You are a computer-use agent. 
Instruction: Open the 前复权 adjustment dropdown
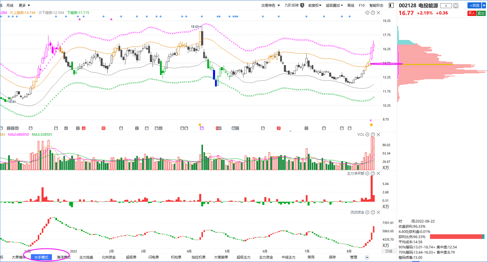(315, 5)
